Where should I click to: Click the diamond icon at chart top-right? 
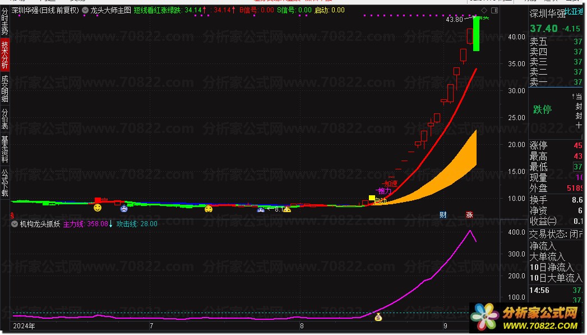(x=484, y=10)
